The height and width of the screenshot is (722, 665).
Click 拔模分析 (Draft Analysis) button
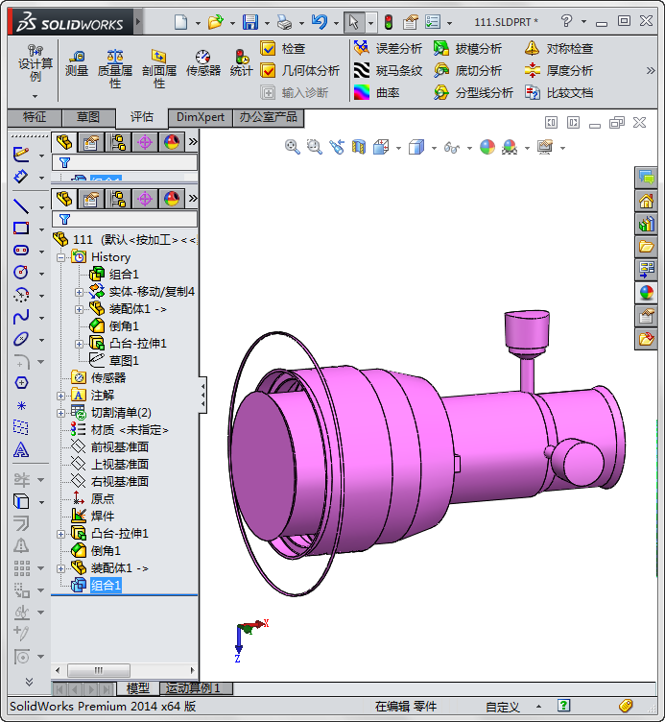point(467,48)
